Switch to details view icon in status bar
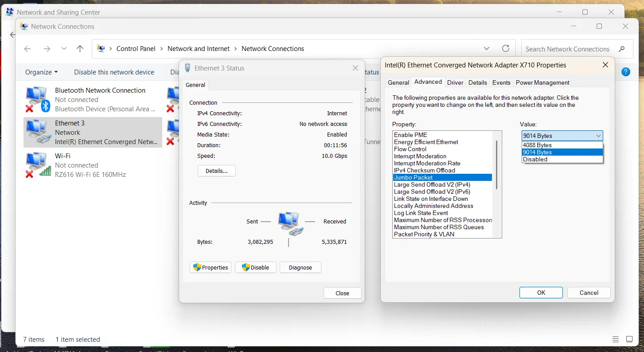 click(x=616, y=340)
